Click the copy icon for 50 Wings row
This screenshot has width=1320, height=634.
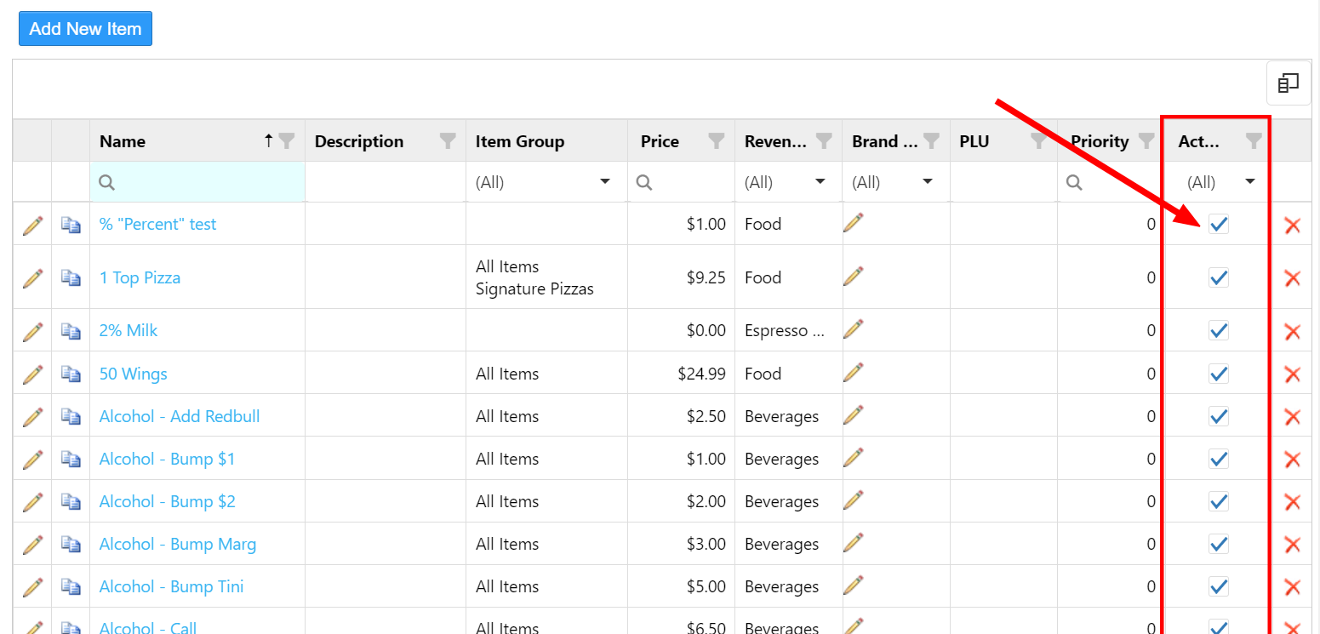point(71,374)
